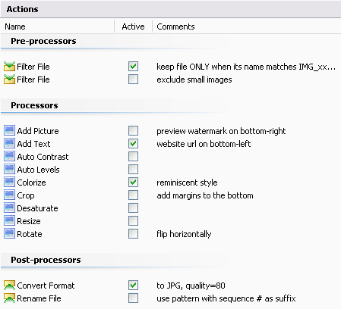Sort by the Name column header
The width and height of the screenshot is (341, 309).
tap(58, 27)
